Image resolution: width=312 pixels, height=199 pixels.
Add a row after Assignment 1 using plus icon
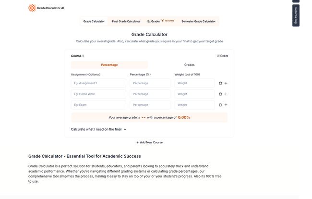click(226, 83)
